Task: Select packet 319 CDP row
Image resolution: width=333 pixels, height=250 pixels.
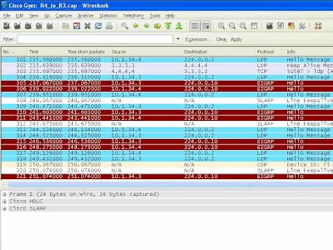Action: [x=167, y=165]
